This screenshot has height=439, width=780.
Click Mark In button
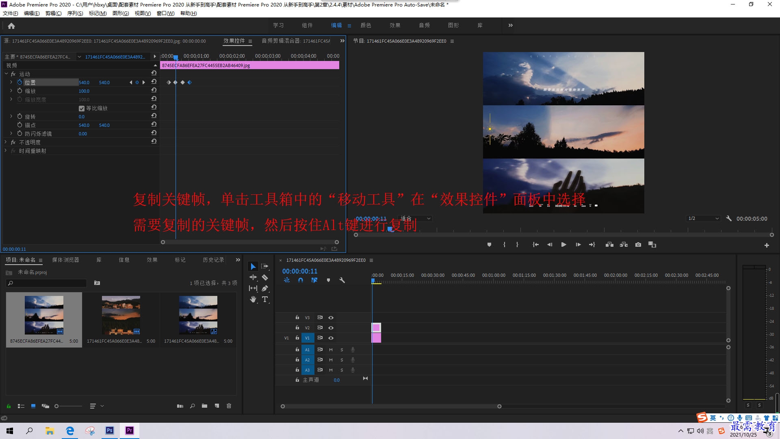[x=504, y=245]
